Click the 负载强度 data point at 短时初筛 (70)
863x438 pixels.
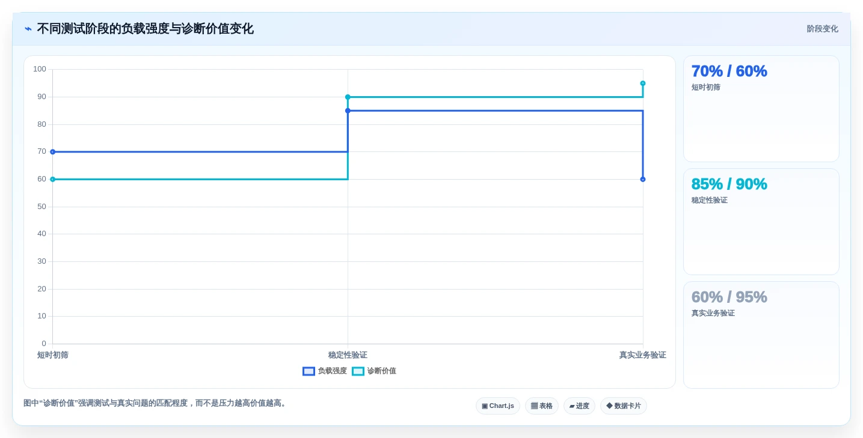(x=52, y=152)
